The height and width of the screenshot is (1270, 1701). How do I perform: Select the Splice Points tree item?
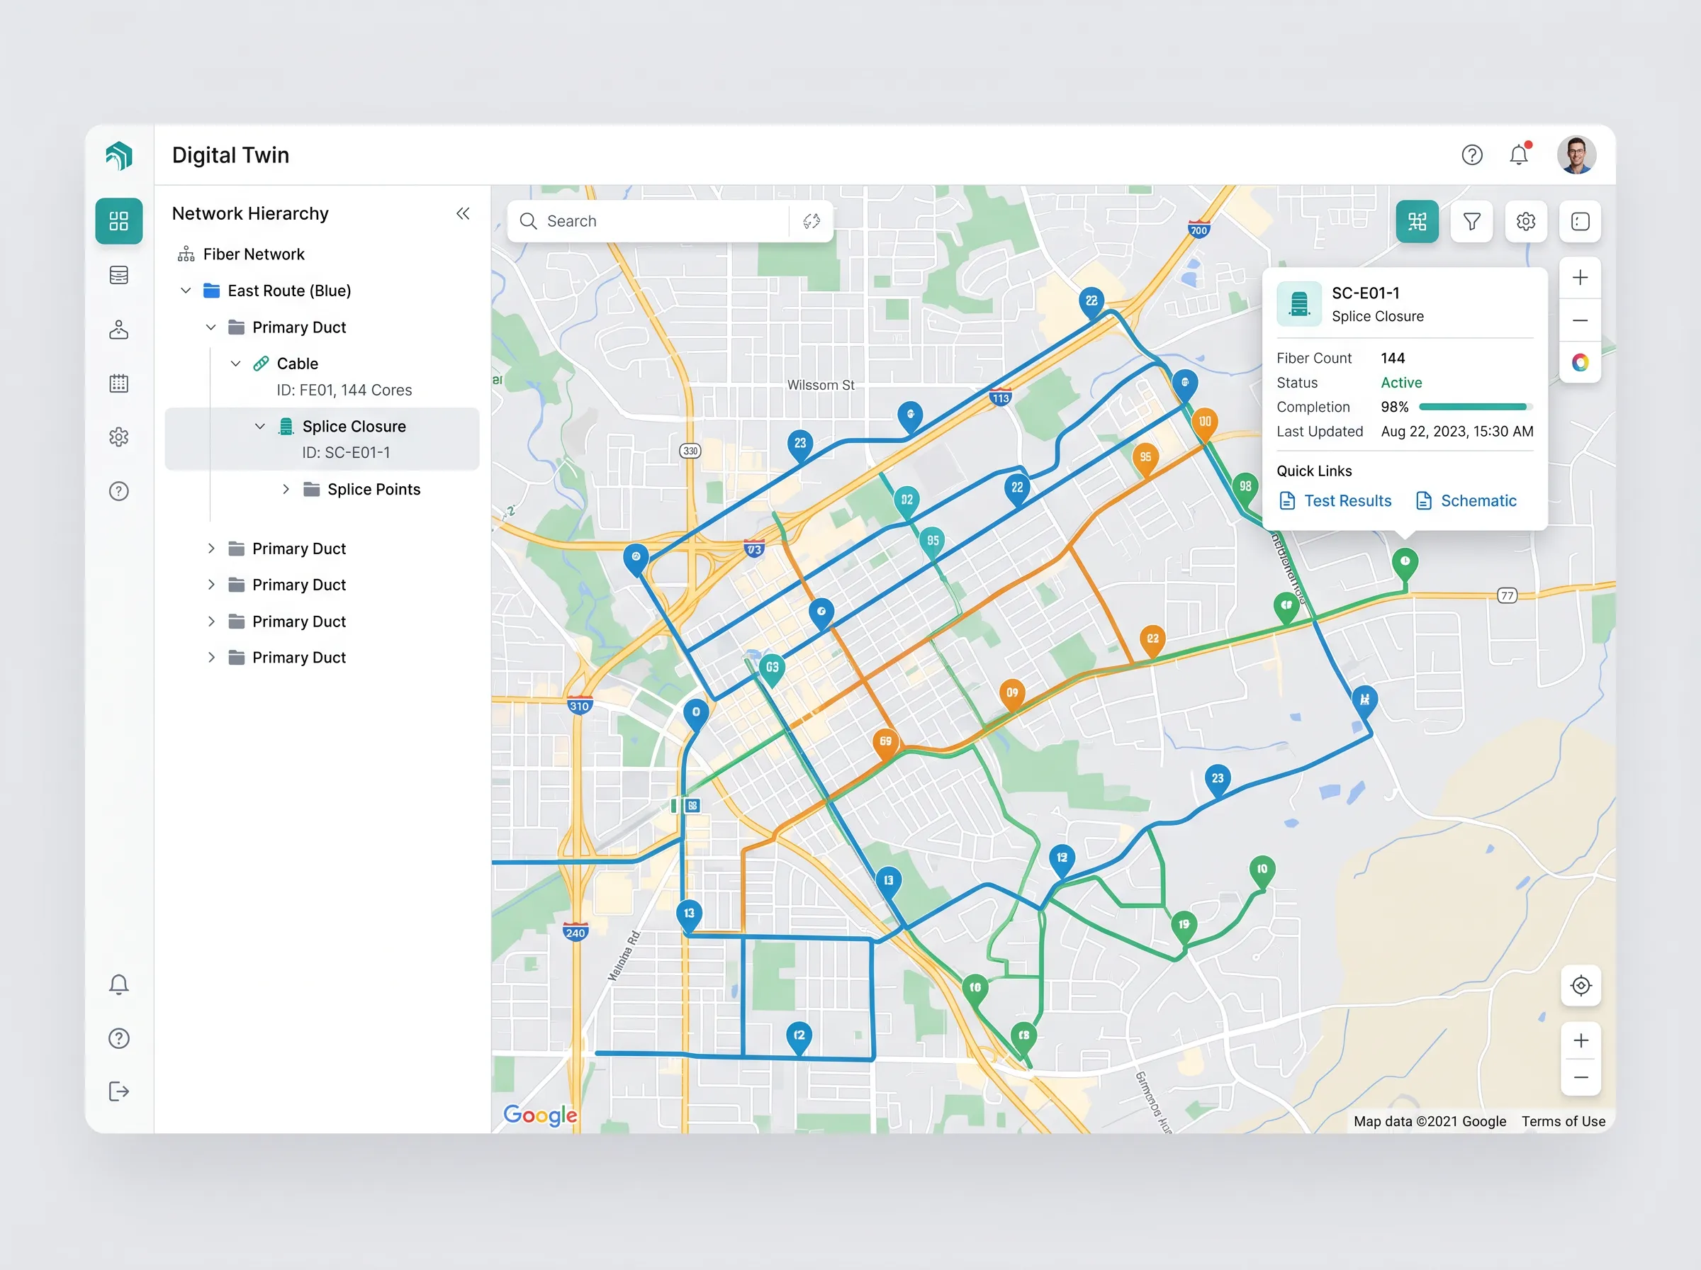tap(362, 490)
